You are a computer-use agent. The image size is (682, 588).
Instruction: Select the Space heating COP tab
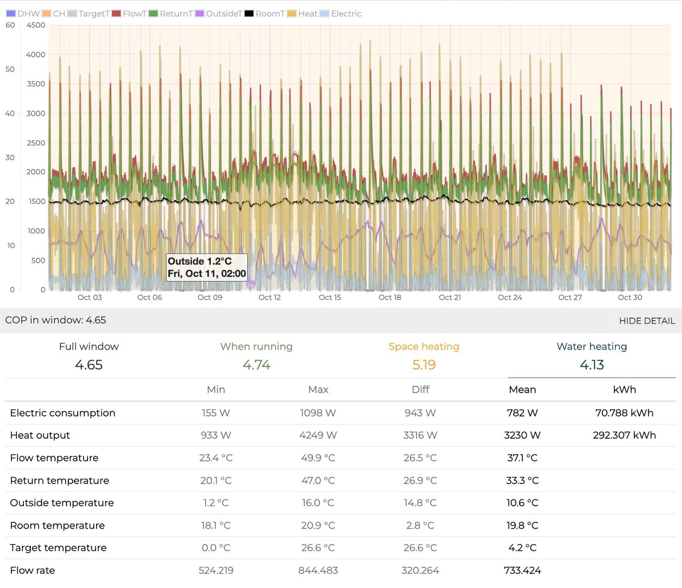click(x=424, y=356)
